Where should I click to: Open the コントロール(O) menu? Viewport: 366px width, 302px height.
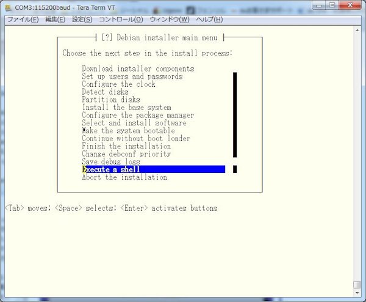[x=121, y=20]
